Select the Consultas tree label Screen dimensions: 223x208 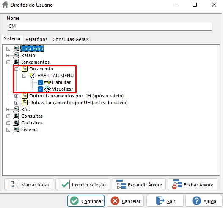point(32,116)
